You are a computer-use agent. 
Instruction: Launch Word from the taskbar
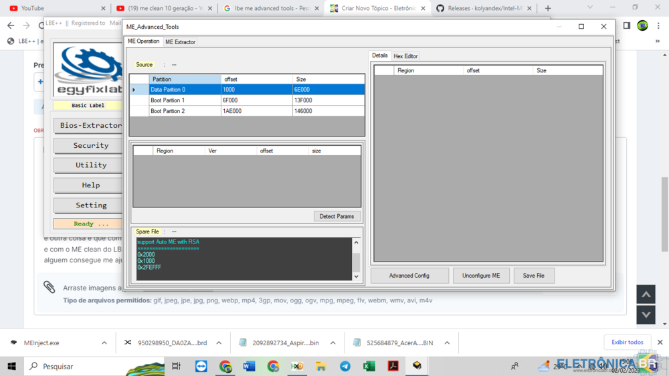coord(249,366)
